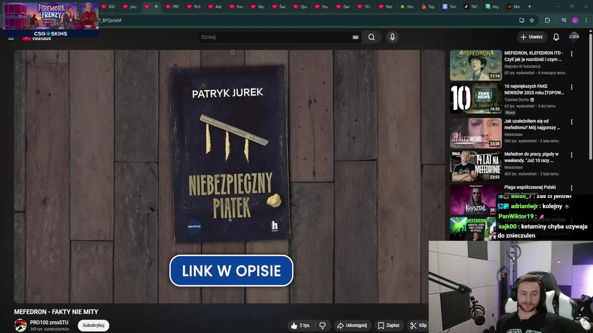Open options for MEFEDRON, KLEFEDRON ITD video
This screenshot has width=593, height=333.
point(571,54)
